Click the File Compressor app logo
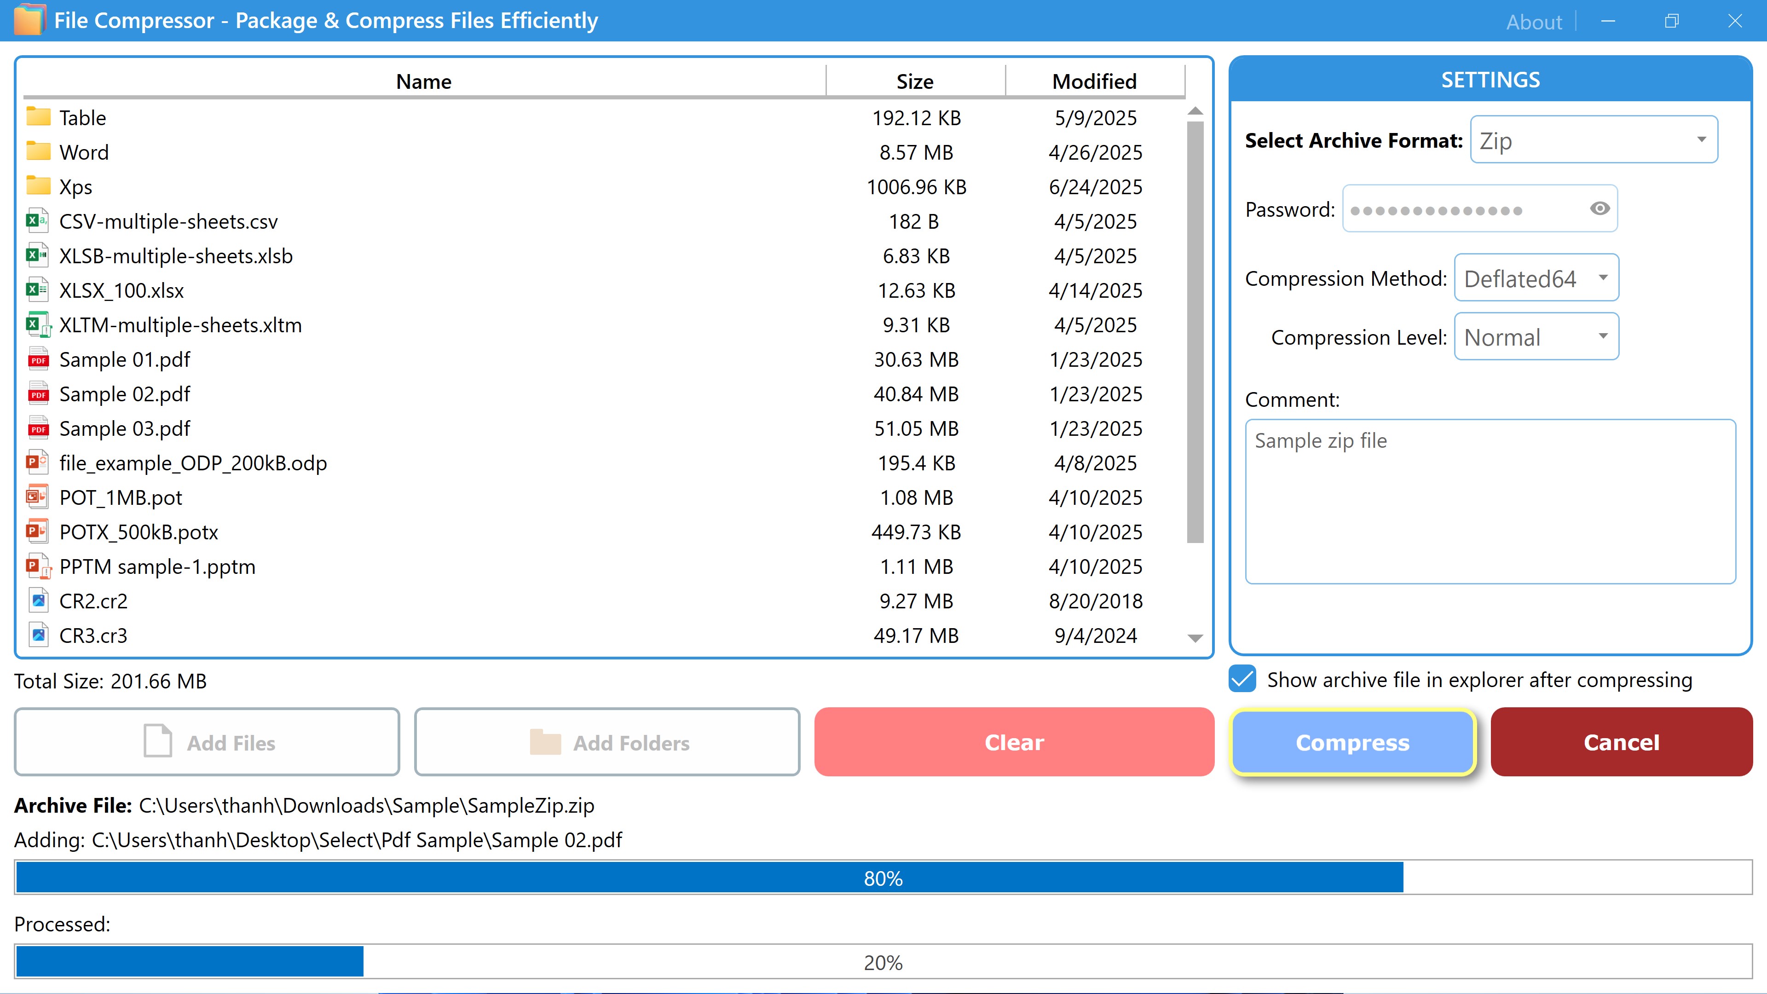1767x994 pixels. [x=29, y=20]
